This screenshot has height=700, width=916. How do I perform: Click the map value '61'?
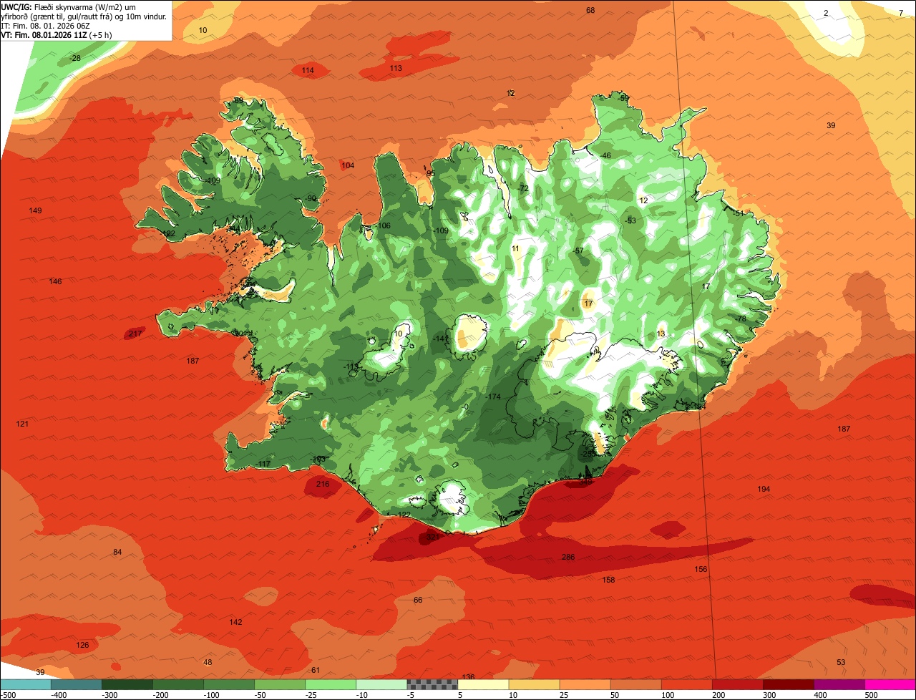pos(316,670)
